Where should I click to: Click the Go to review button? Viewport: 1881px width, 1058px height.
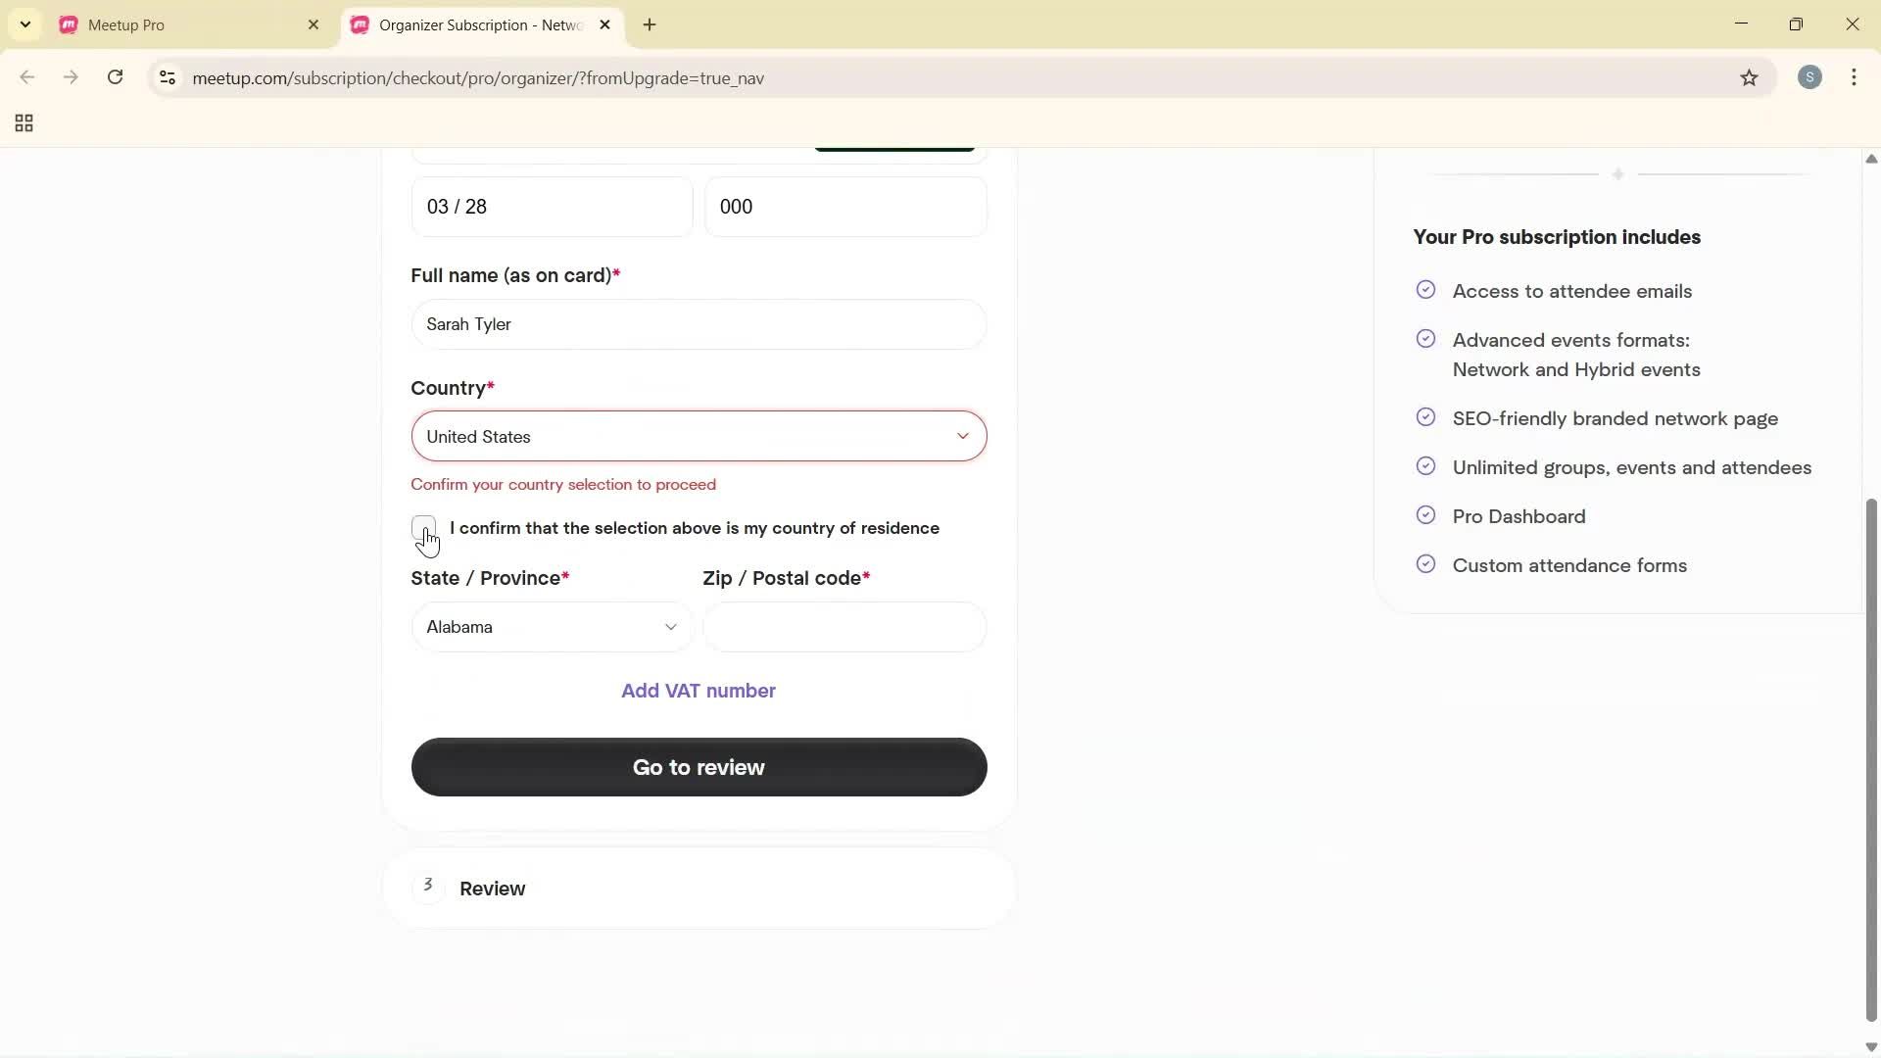tap(698, 767)
